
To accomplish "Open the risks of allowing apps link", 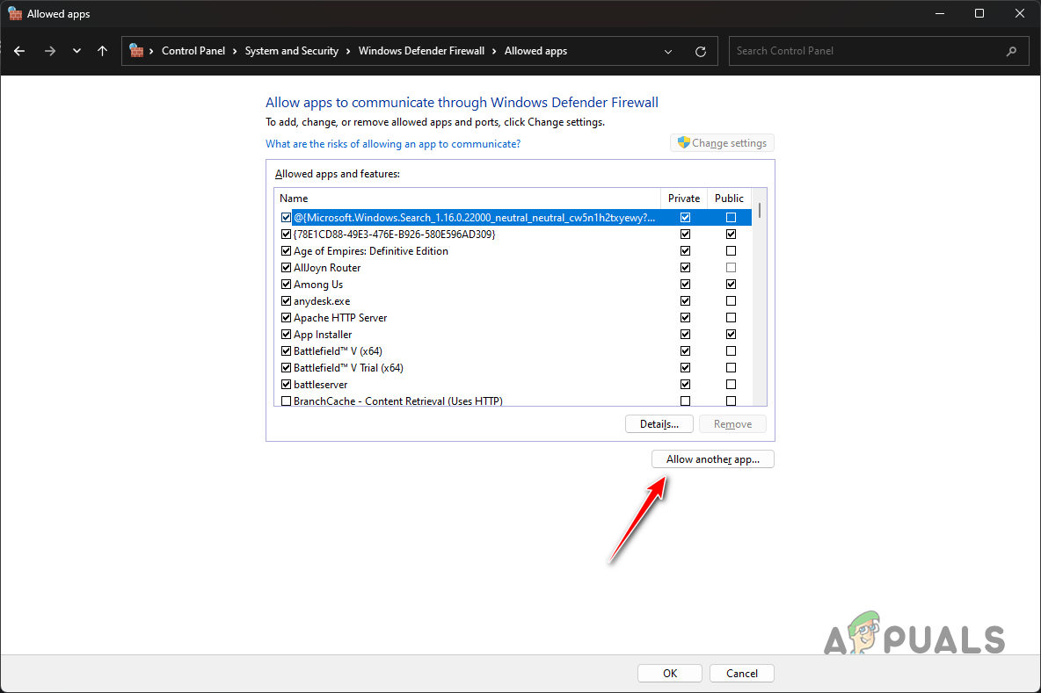I will click(x=393, y=143).
